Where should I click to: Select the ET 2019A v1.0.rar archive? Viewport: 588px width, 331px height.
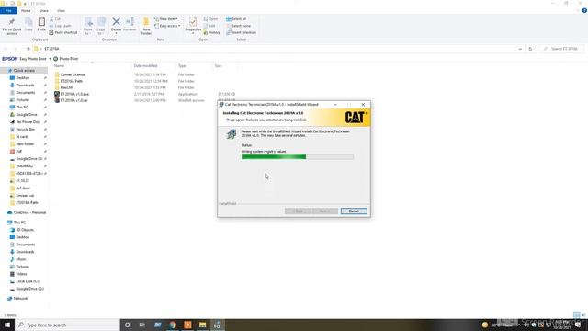tap(73, 100)
